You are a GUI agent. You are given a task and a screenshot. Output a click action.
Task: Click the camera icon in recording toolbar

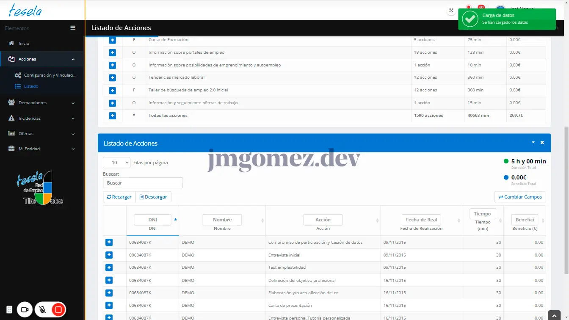point(25,310)
